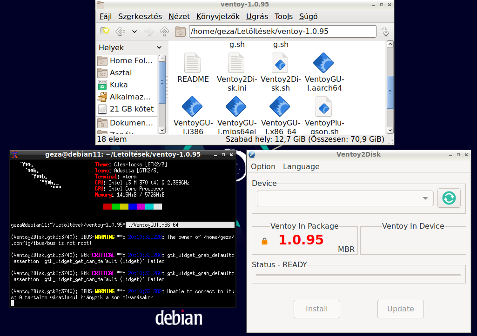
Task: Open the Nézet menu
Action: point(179,16)
